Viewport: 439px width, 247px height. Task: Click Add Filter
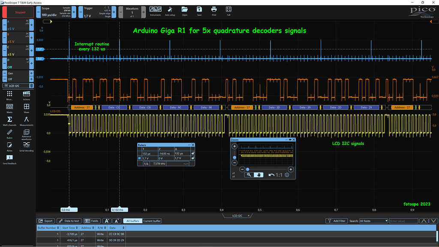pos(337,221)
